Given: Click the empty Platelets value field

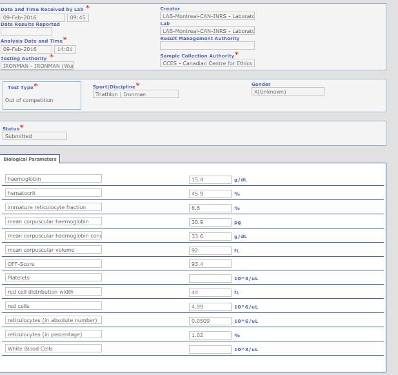Looking at the screenshot, I should tap(210, 278).
